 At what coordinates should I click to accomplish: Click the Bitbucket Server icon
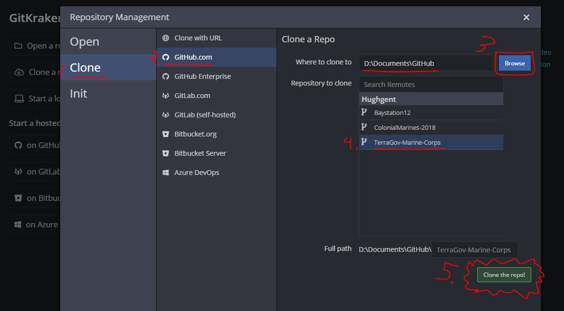click(166, 153)
